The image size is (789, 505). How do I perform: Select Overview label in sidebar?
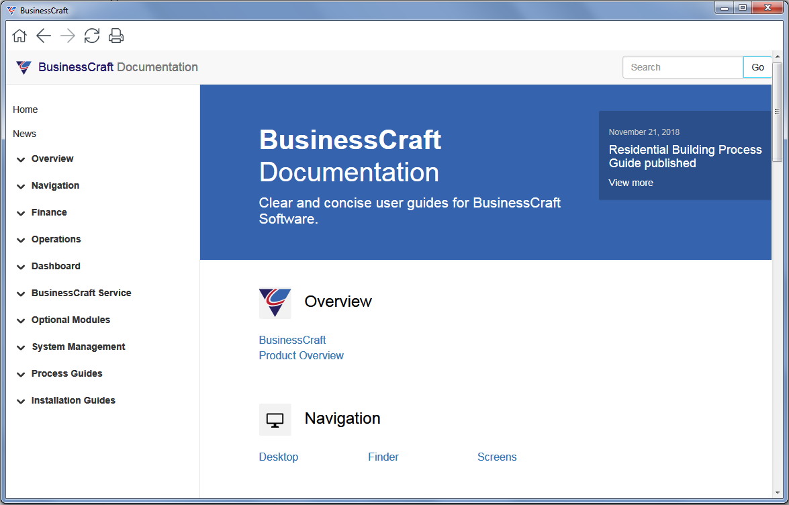point(52,158)
